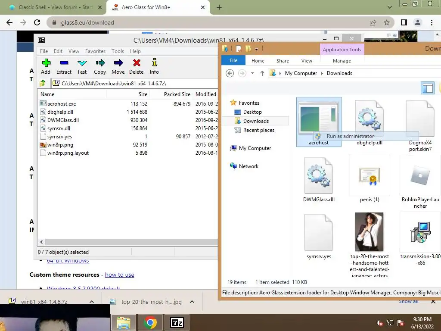Select the RobloxPlayerLauncher file
Viewport: 441px width, 331px height.
click(x=420, y=182)
